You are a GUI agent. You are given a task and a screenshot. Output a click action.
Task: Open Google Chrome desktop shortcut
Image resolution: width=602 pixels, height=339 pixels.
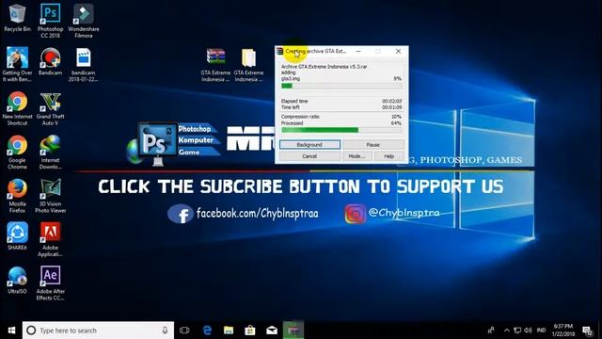(x=17, y=152)
